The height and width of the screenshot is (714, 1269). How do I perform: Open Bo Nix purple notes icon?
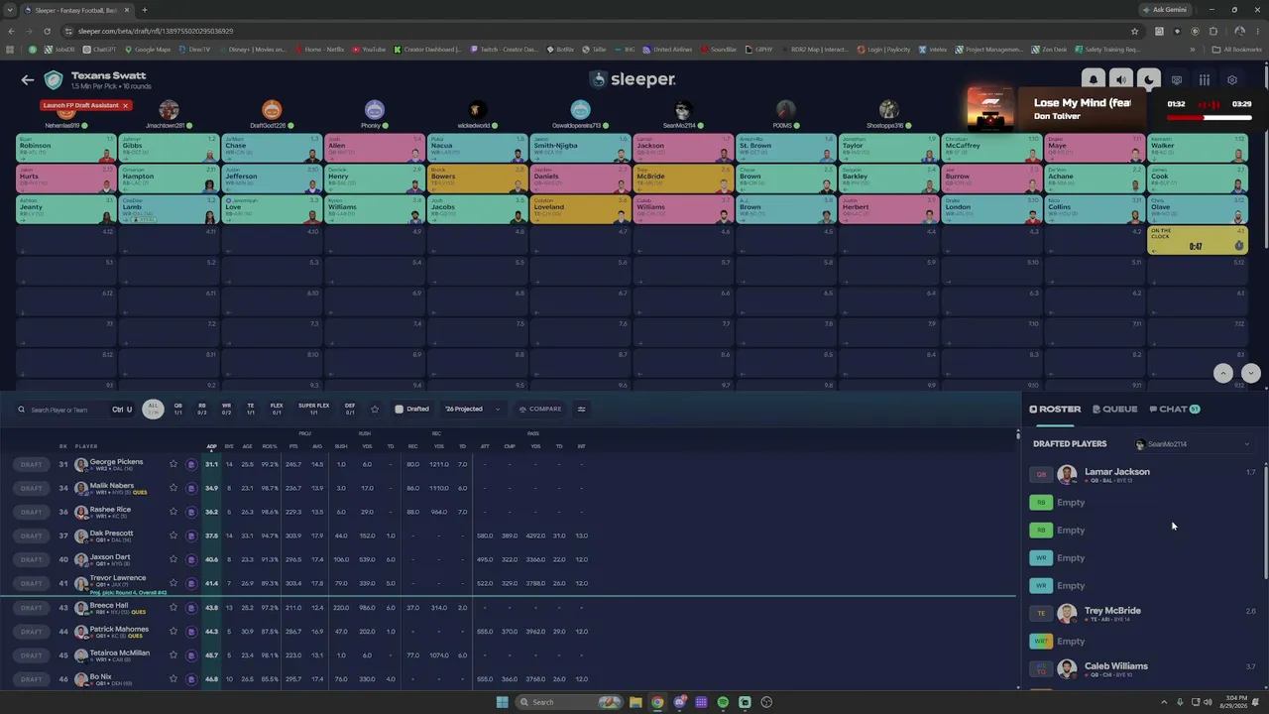(x=191, y=679)
